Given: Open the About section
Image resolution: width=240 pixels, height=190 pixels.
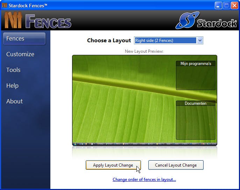Looking at the screenshot, I should [15, 101].
